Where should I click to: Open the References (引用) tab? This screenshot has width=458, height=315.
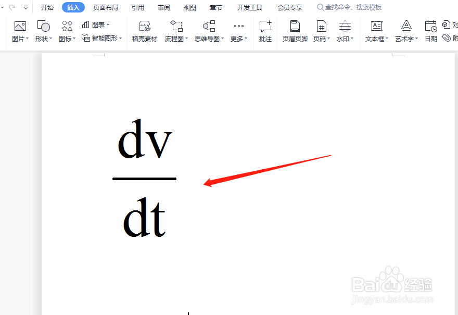[x=138, y=7]
